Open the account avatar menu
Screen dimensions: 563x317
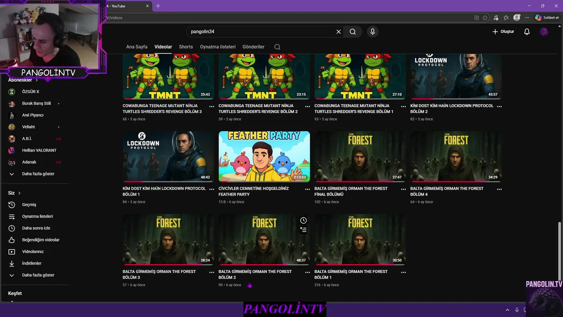(544, 32)
